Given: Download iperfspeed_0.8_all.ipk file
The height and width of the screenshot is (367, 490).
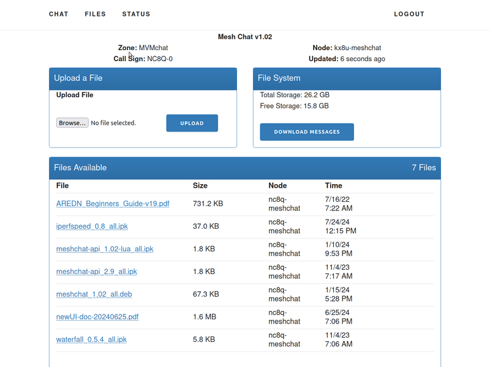Looking at the screenshot, I should pos(92,226).
